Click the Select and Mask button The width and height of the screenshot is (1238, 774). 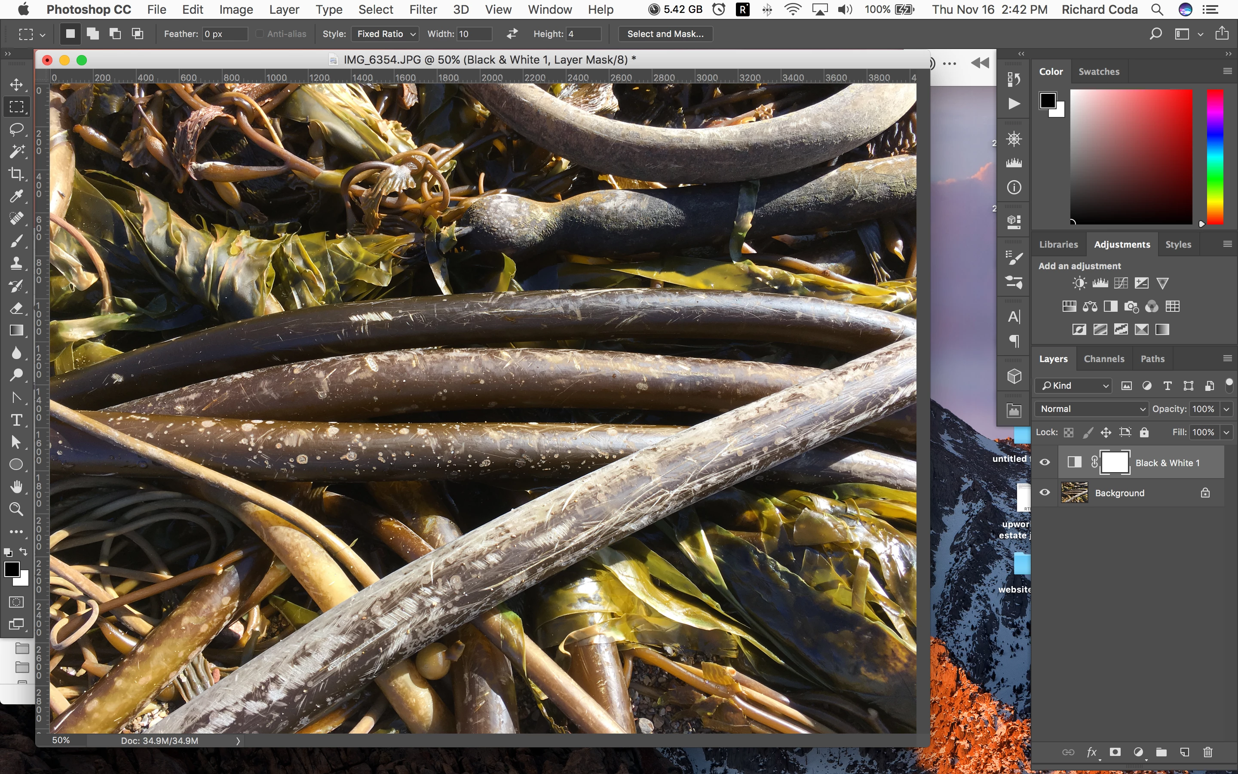click(x=665, y=34)
